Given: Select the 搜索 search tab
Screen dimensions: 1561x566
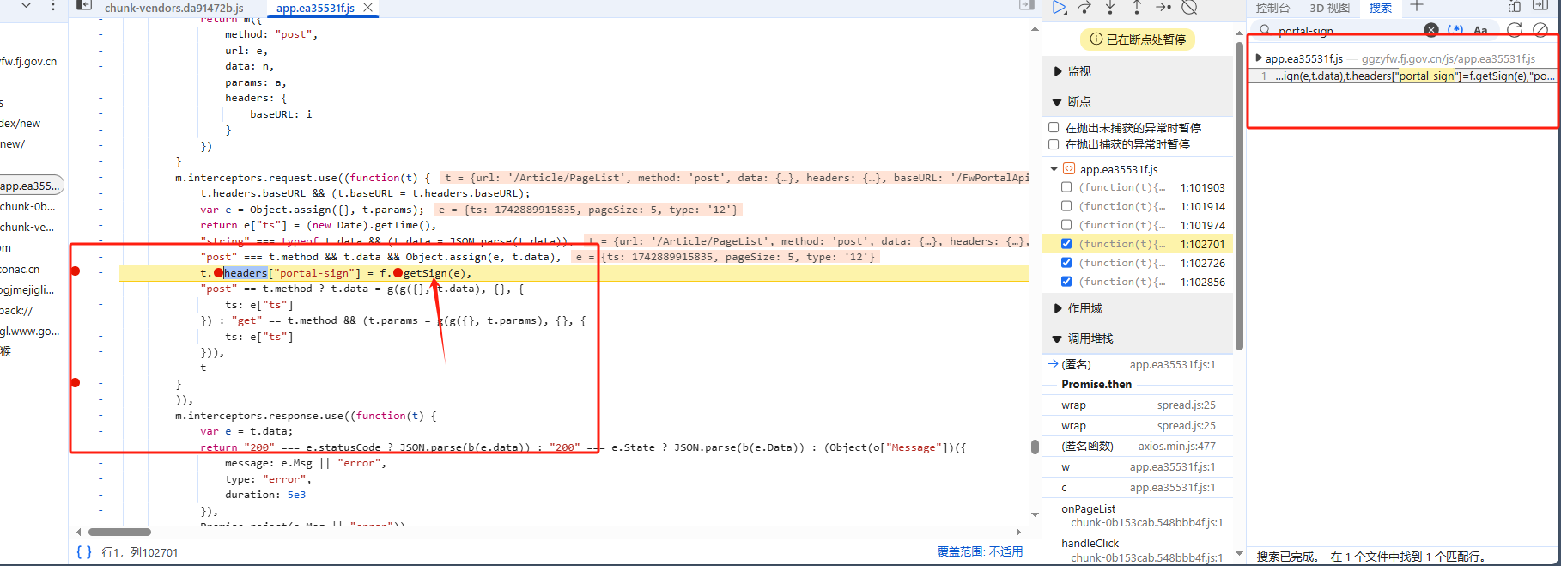Looking at the screenshot, I should point(1381,8).
